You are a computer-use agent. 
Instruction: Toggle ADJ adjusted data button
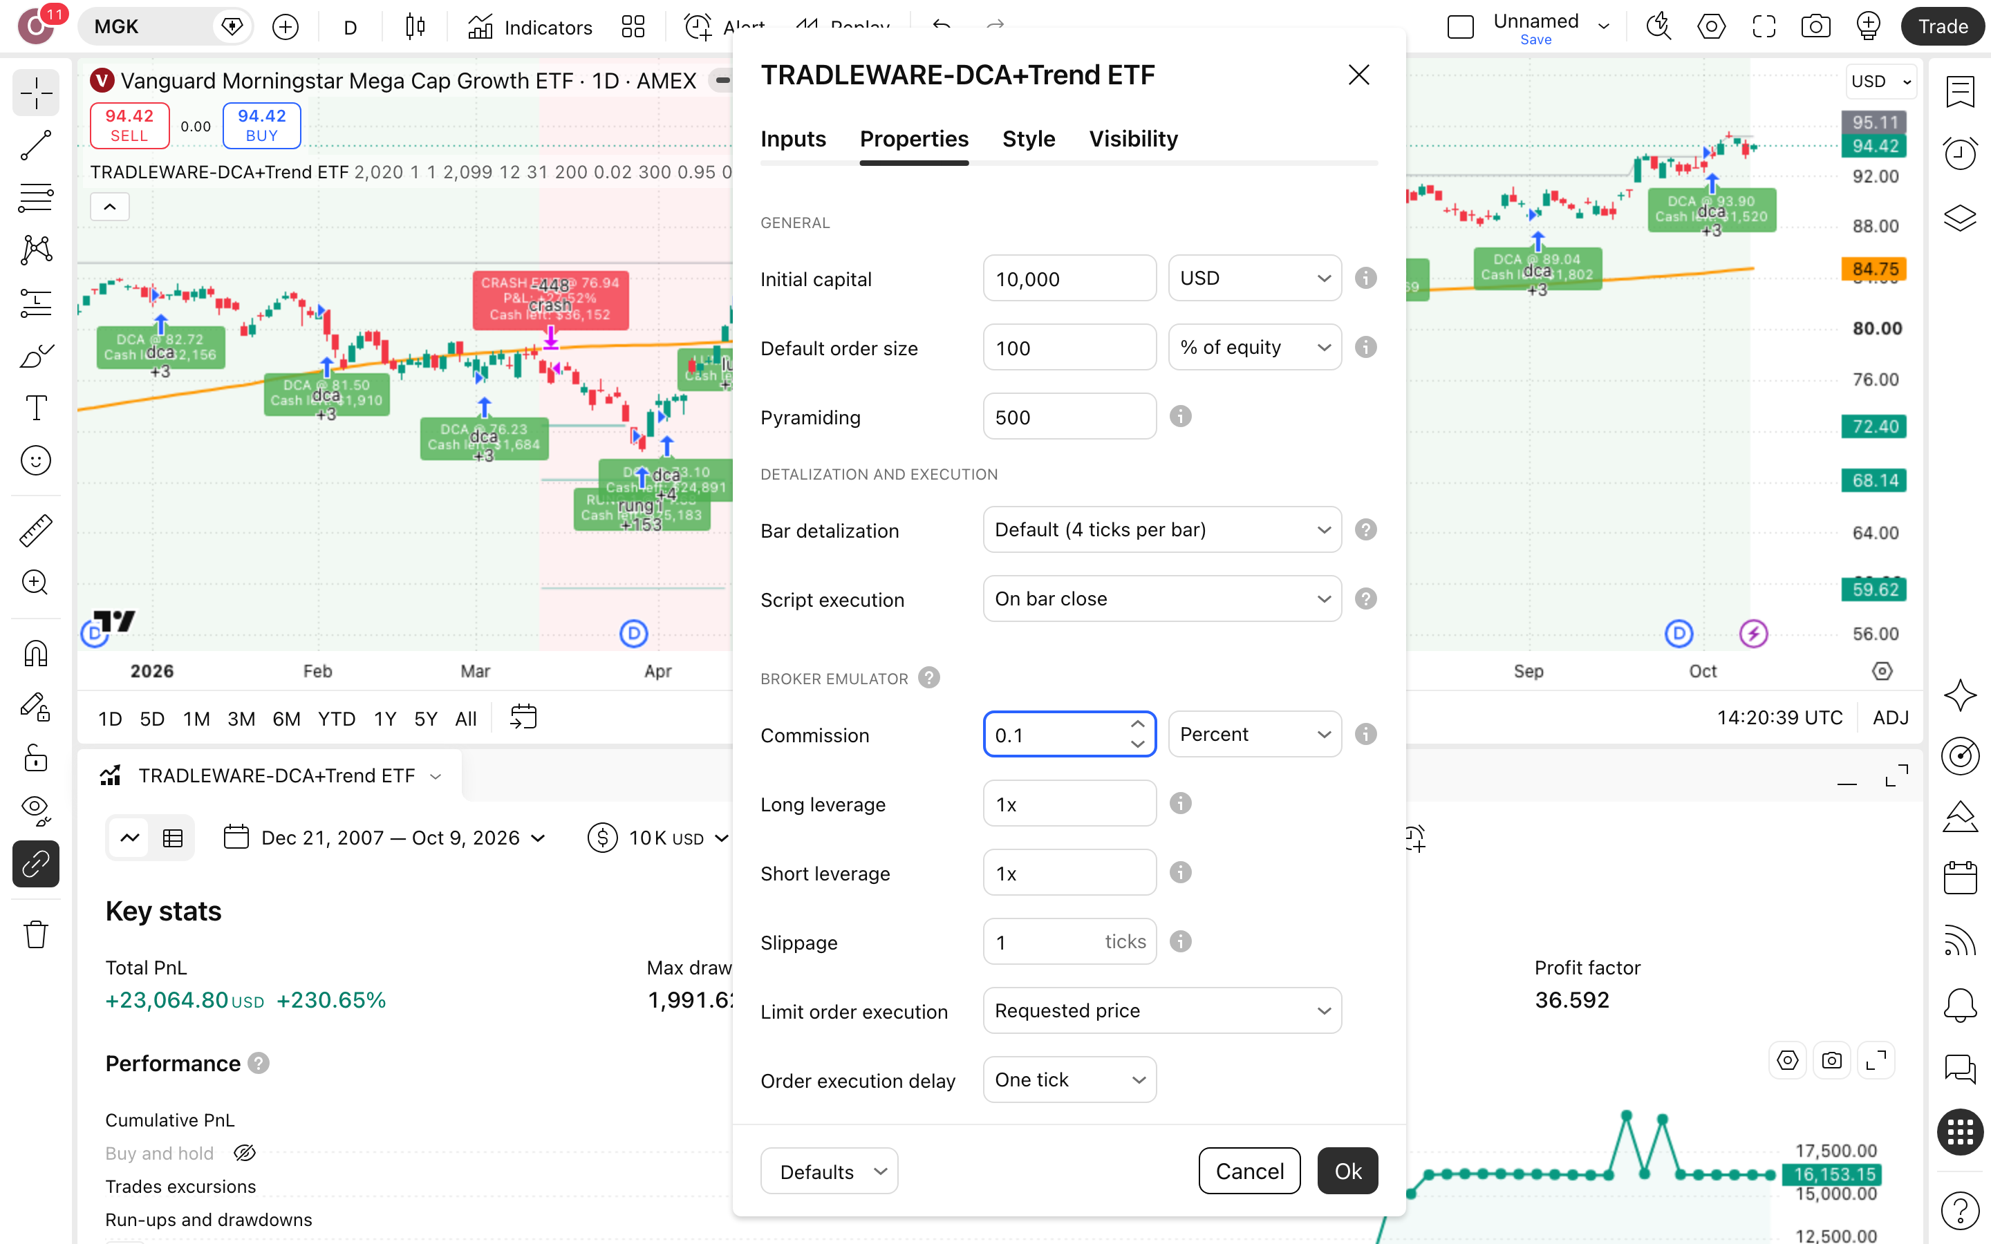point(1890,717)
